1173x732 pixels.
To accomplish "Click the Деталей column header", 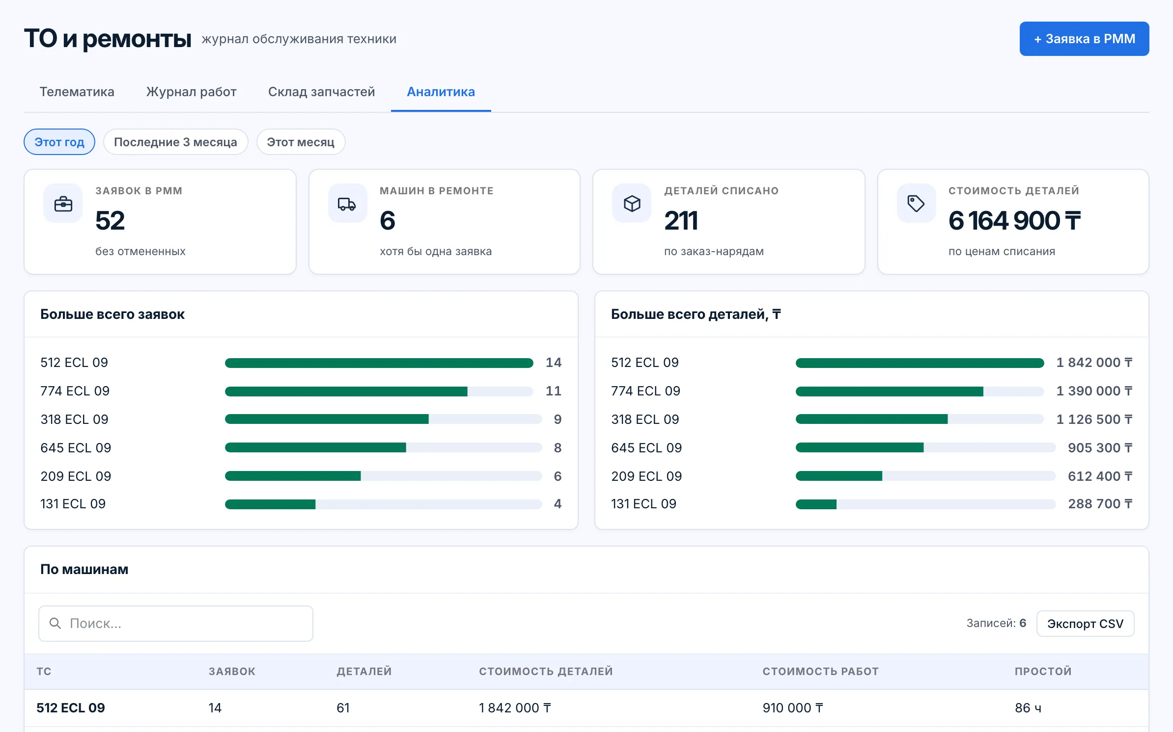I will point(364,672).
